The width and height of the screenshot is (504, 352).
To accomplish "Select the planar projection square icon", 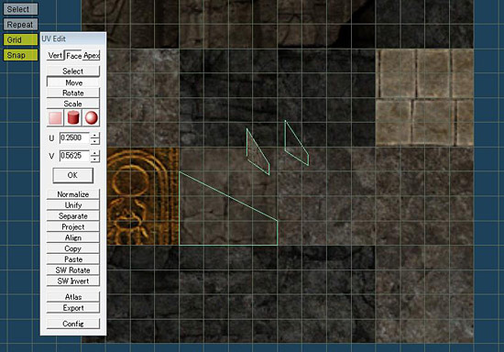I will pyautogui.click(x=55, y=117).
